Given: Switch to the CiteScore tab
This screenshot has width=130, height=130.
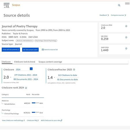Looking at the screenshot, I should click(6, 62).
